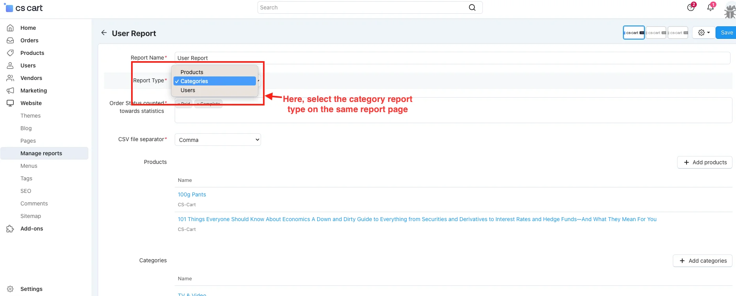Open the notifications bell
This screenshot has width=736, height=296.
pos(710,7)
